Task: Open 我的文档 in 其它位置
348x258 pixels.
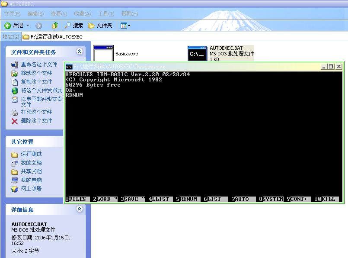Action: [x=31, y=163]
